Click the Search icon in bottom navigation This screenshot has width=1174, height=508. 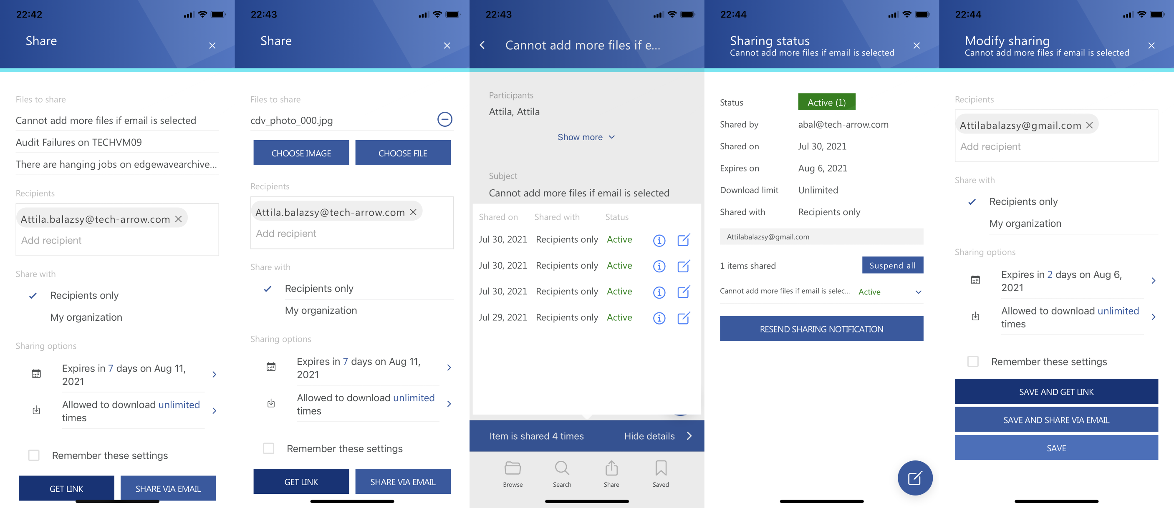pos(562,475)
